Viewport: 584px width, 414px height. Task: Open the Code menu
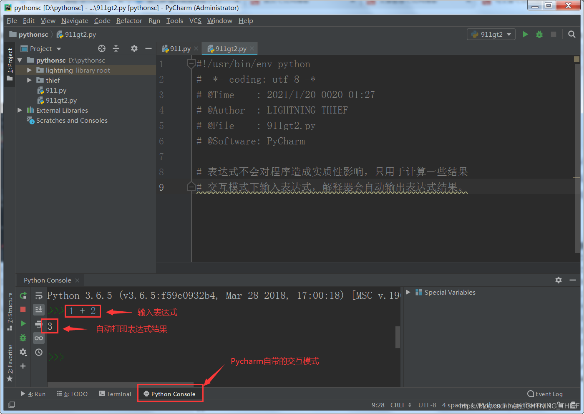click(102, 20)
